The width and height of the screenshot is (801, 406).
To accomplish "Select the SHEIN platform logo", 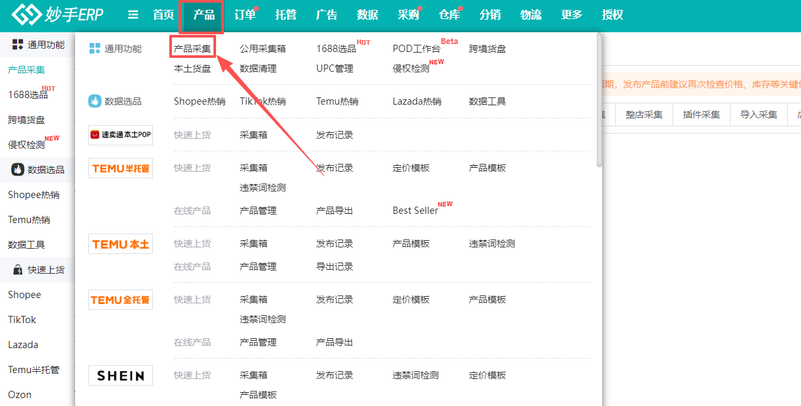I will click(121, 376).
